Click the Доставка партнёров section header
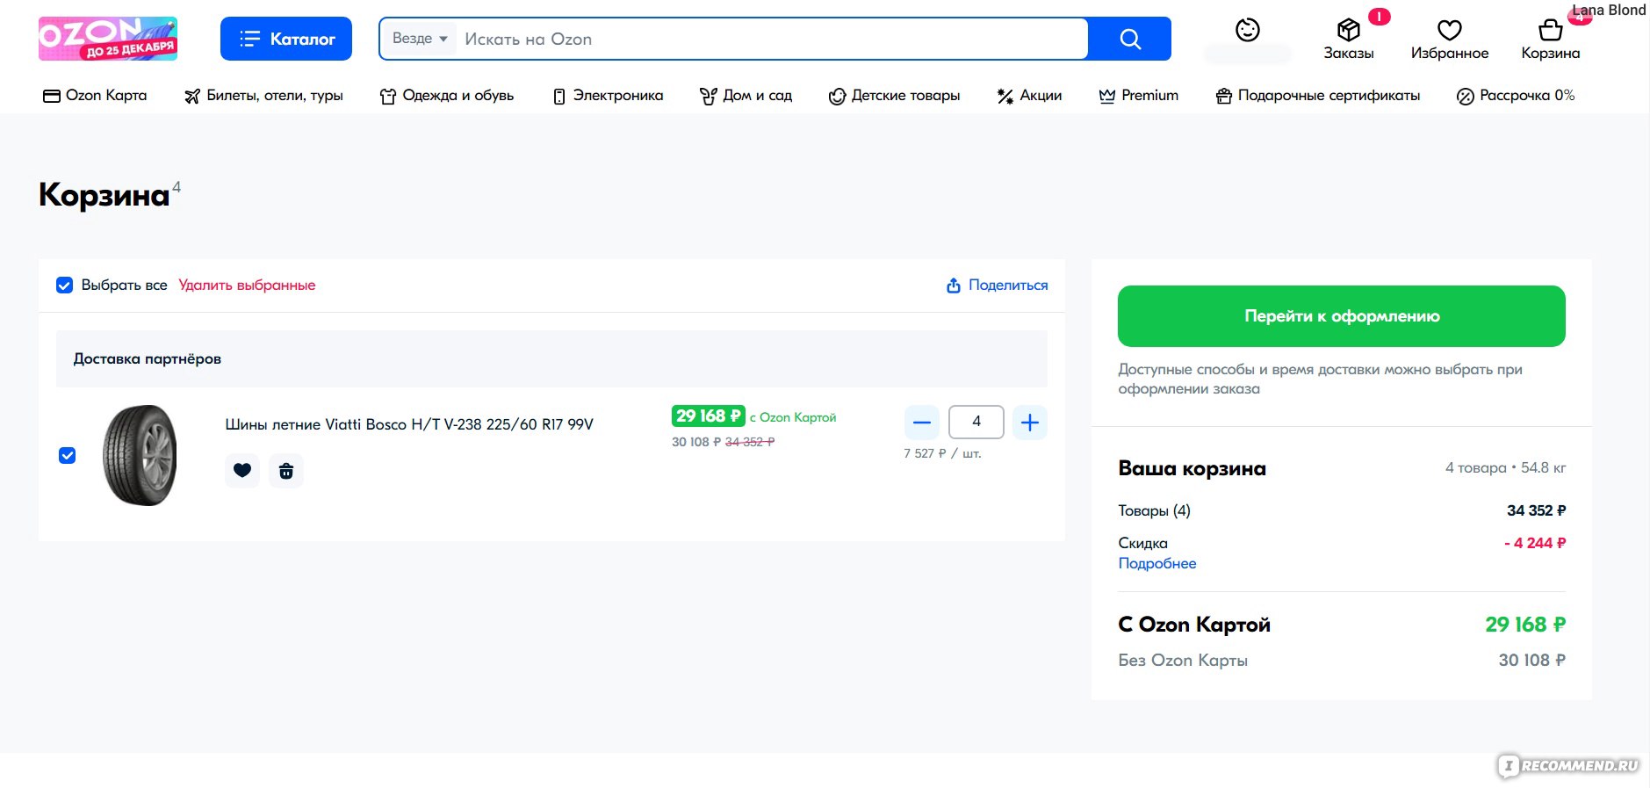Screen dimensions: 1650x788 [551, 358]
